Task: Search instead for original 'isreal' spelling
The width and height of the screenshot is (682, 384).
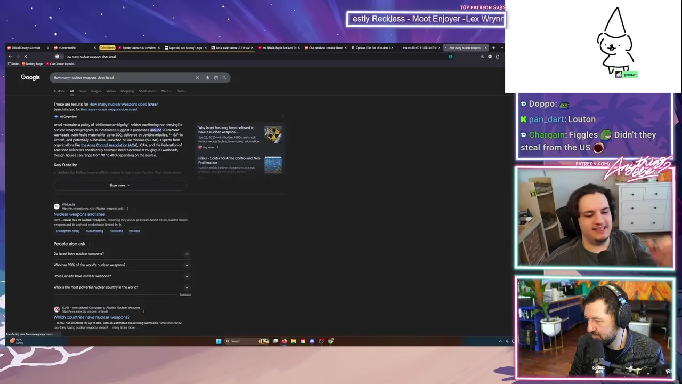Action: pyautogui.click(x=109, y=110)
